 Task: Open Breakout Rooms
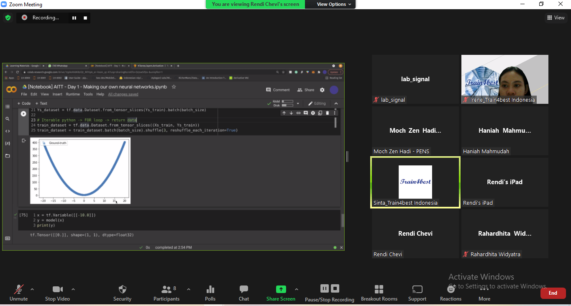[379, 293]
